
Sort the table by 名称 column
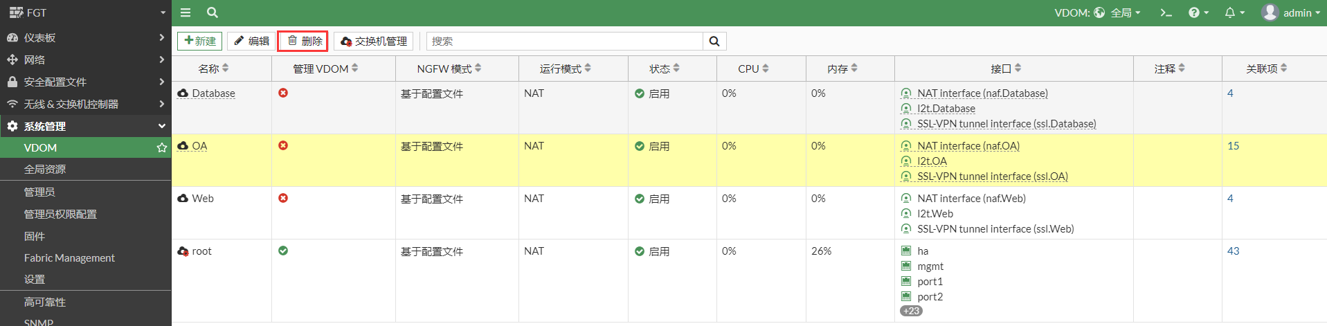(x=213, y=69)
